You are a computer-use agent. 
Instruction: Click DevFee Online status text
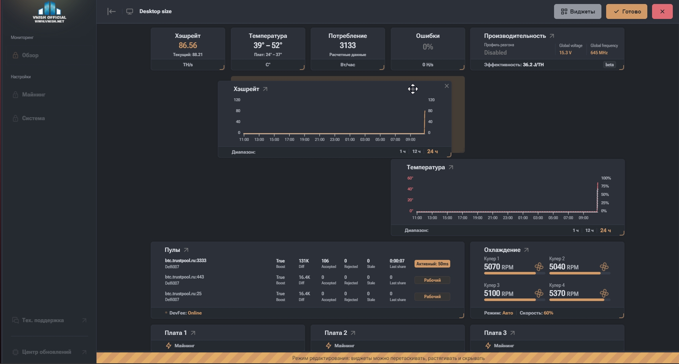point(185,313)
